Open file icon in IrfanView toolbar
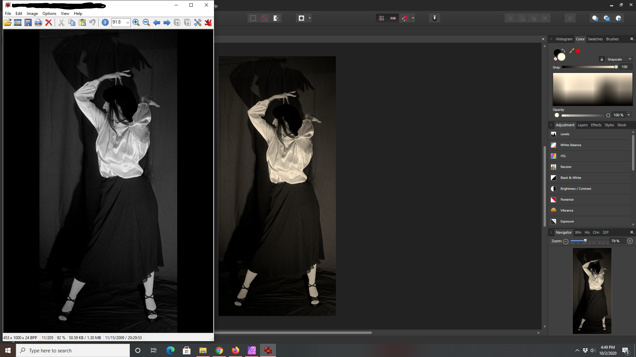Image resolution: width=636 pixels, height=357 pixels. point(7,22)
